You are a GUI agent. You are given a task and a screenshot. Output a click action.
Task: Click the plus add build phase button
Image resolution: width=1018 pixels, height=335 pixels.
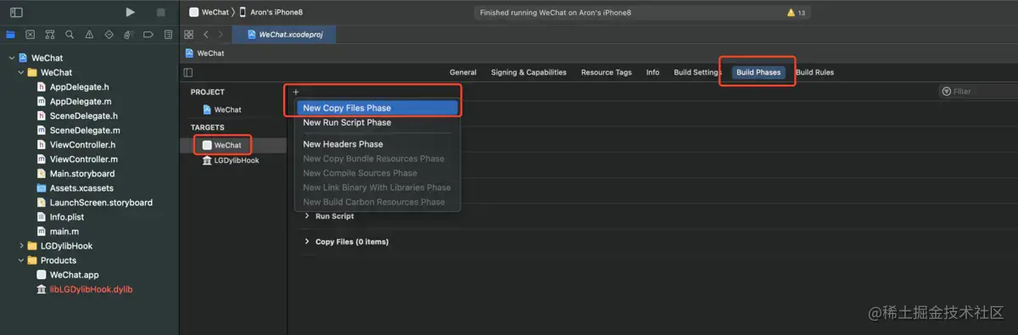295,92
